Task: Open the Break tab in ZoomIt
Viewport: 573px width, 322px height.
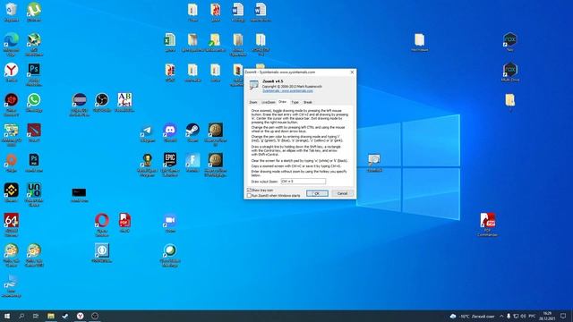Action: click(308, 102)
